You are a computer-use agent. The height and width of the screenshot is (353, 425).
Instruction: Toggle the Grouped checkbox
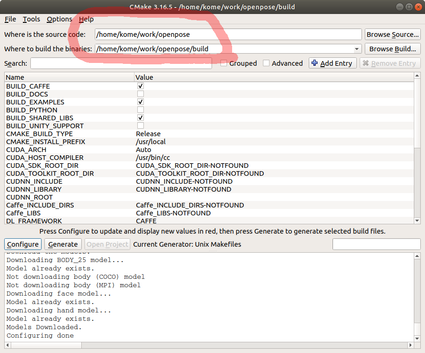click(224, 63)
